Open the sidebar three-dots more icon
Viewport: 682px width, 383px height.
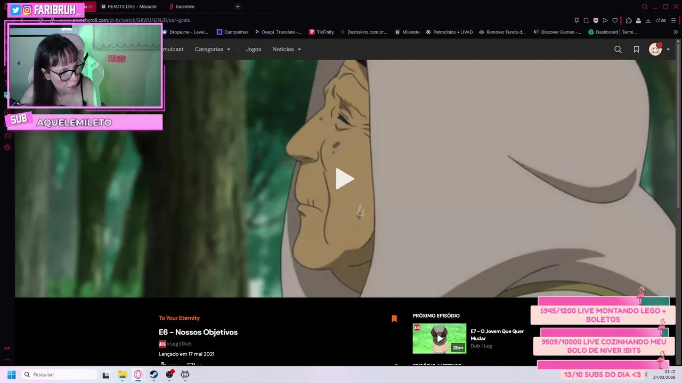click(x=7, y=360)
